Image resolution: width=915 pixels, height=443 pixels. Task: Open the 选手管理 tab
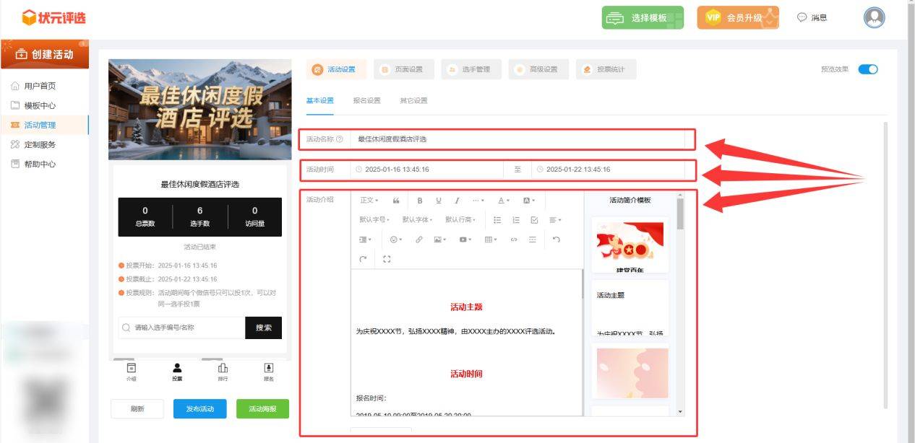point(470,69)
